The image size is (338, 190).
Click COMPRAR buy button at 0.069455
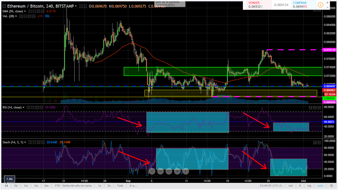click(x=303, y=5)
